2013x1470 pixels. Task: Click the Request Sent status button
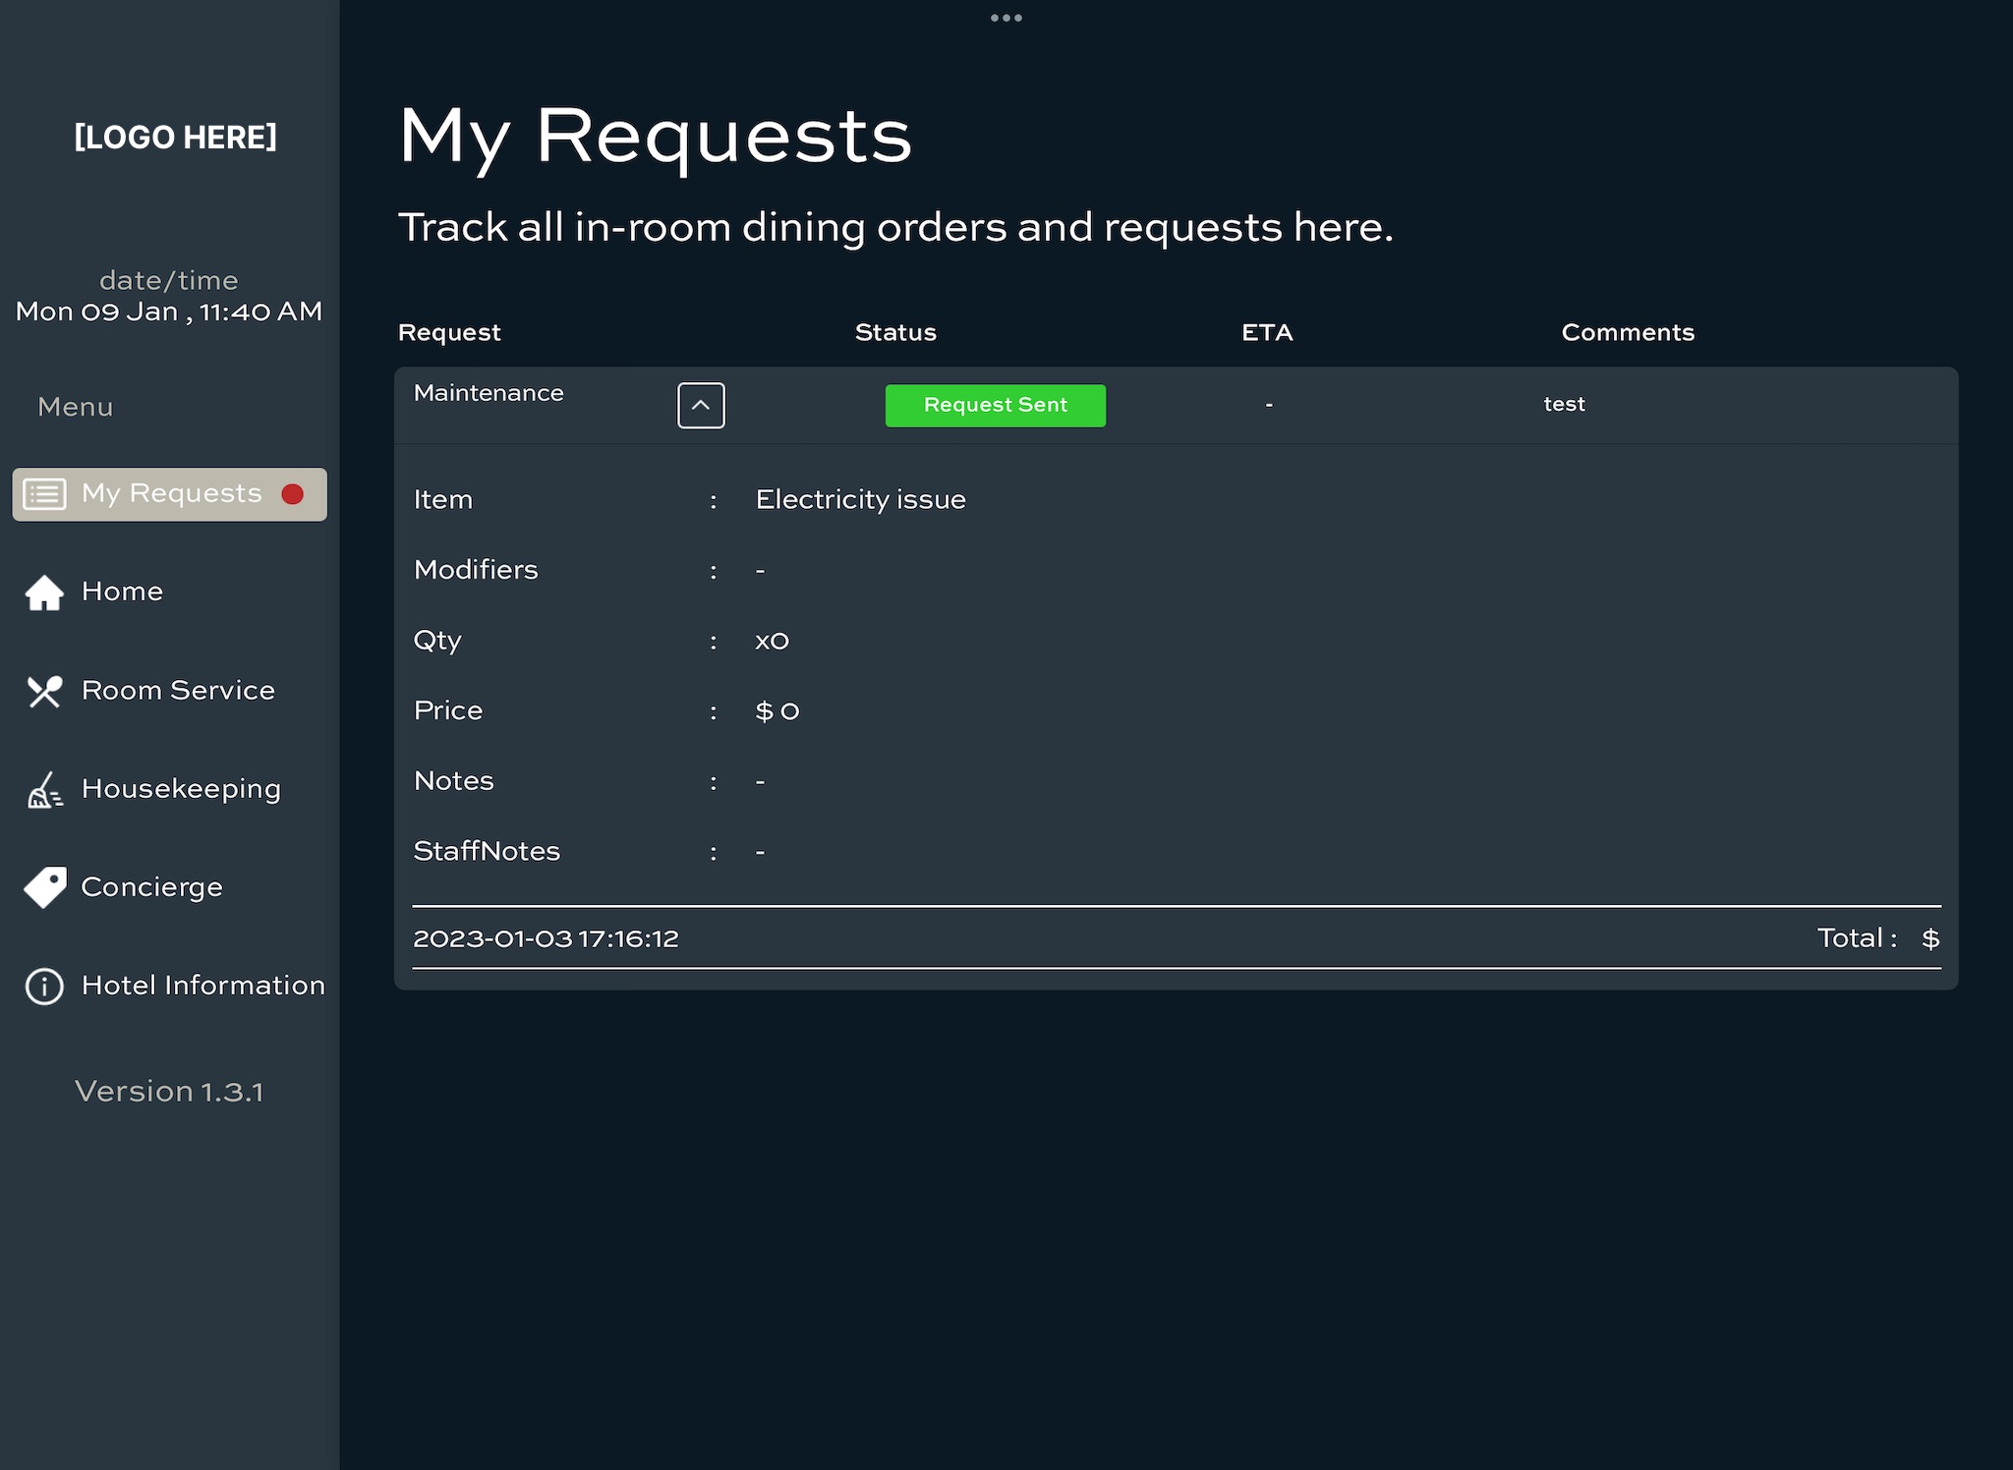click(x=996, y=405)
